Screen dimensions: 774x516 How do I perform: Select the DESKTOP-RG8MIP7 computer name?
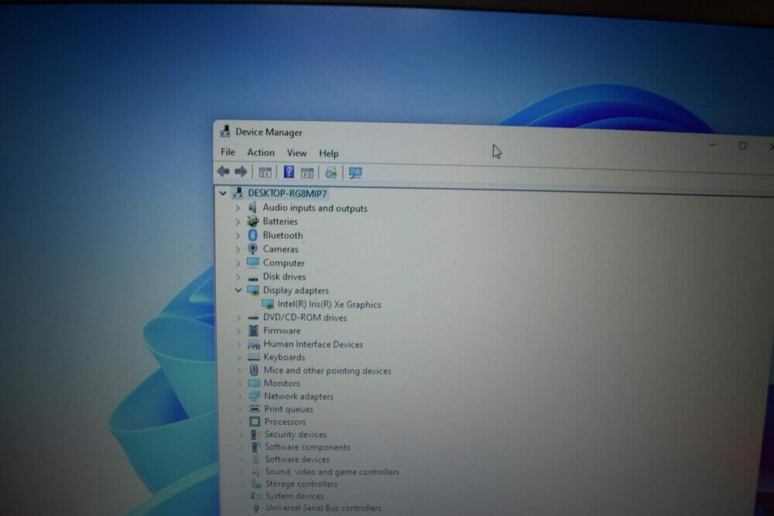287,193
